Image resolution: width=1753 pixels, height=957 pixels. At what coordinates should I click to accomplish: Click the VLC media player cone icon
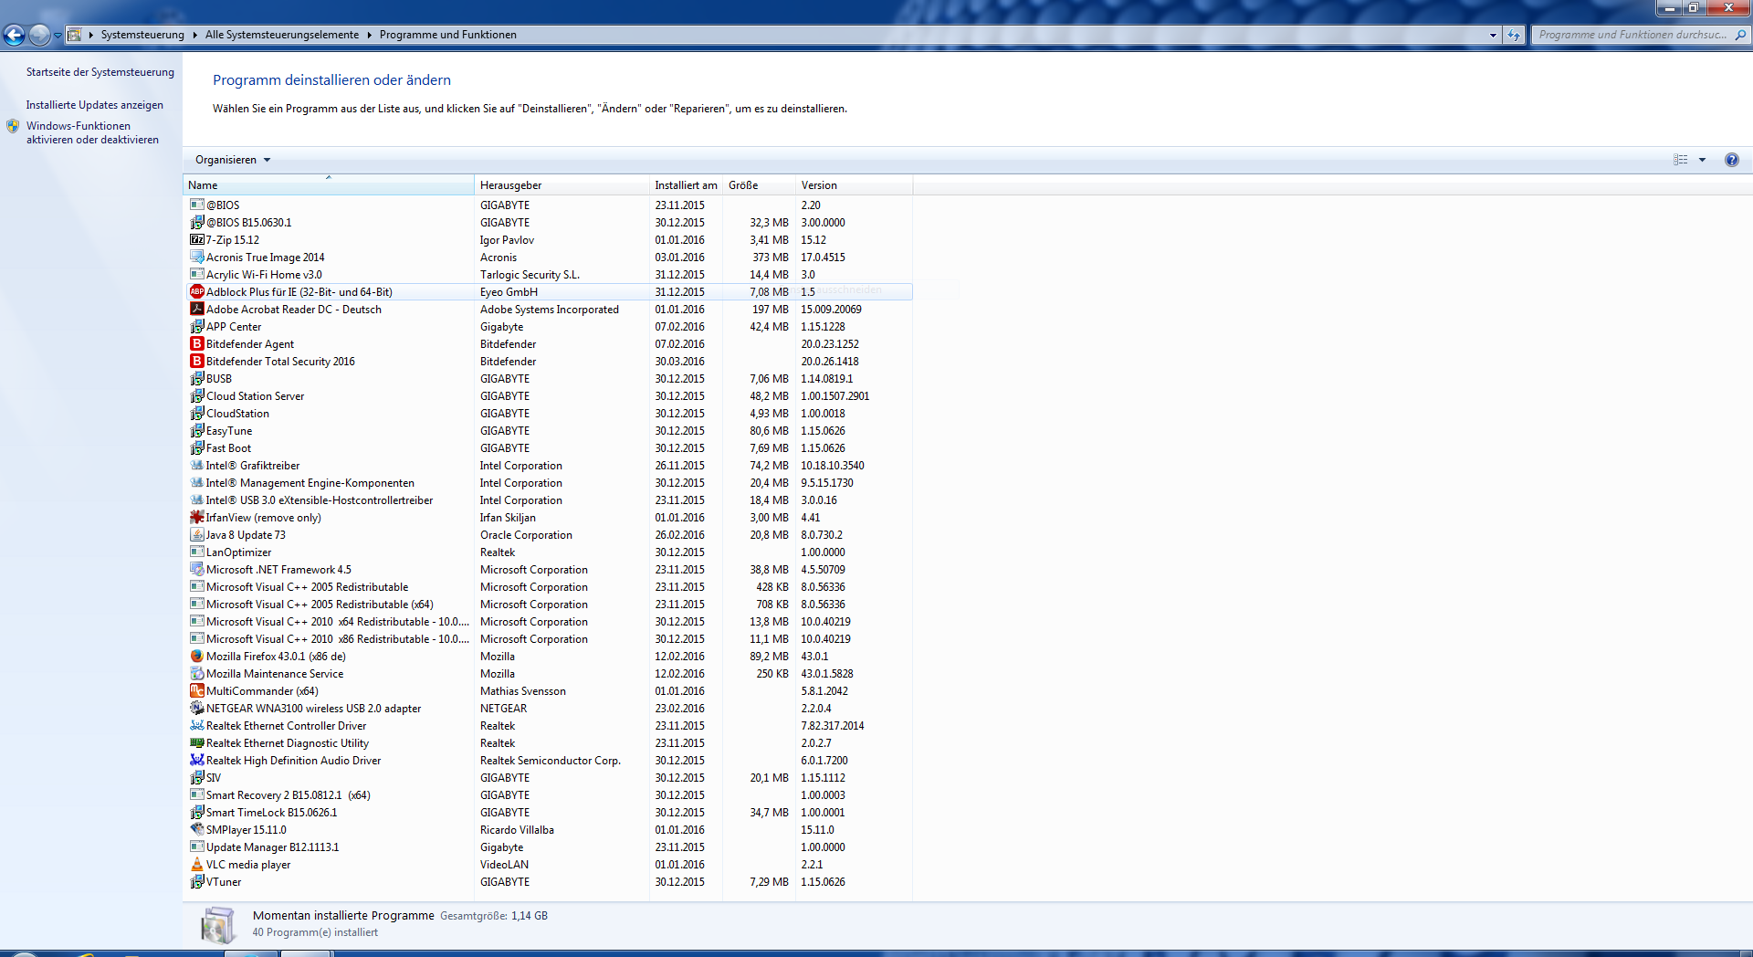(x=196, y=865)
